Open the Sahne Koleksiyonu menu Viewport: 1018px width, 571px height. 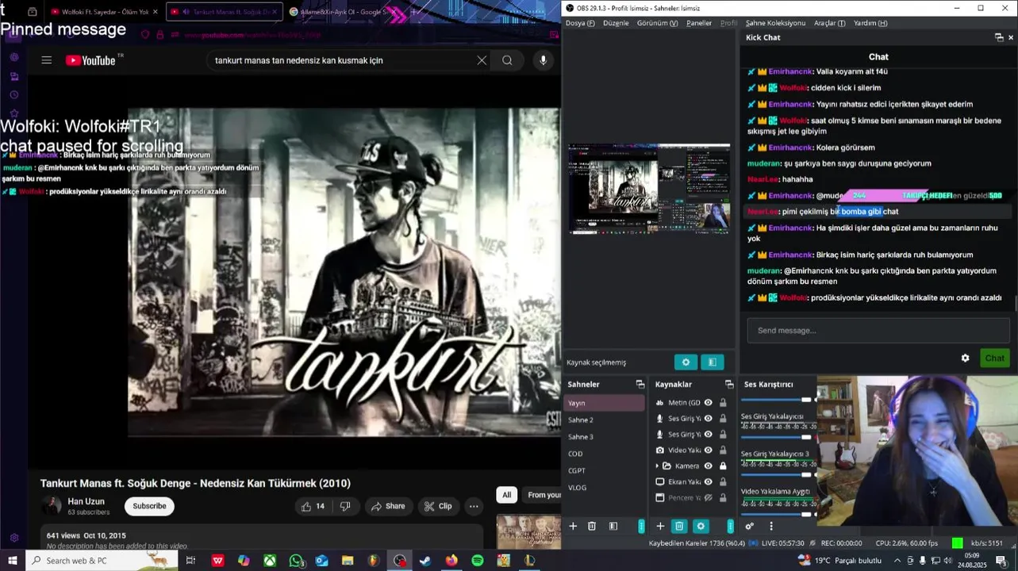point(775,23)
